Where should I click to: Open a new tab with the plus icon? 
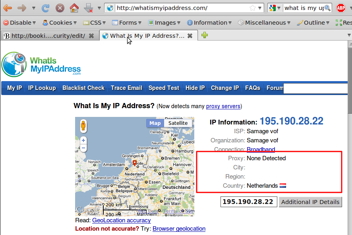tap(205, 35)
